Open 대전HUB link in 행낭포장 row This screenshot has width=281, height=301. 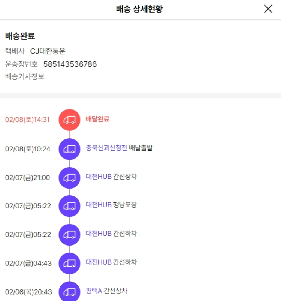click(99, 205)
